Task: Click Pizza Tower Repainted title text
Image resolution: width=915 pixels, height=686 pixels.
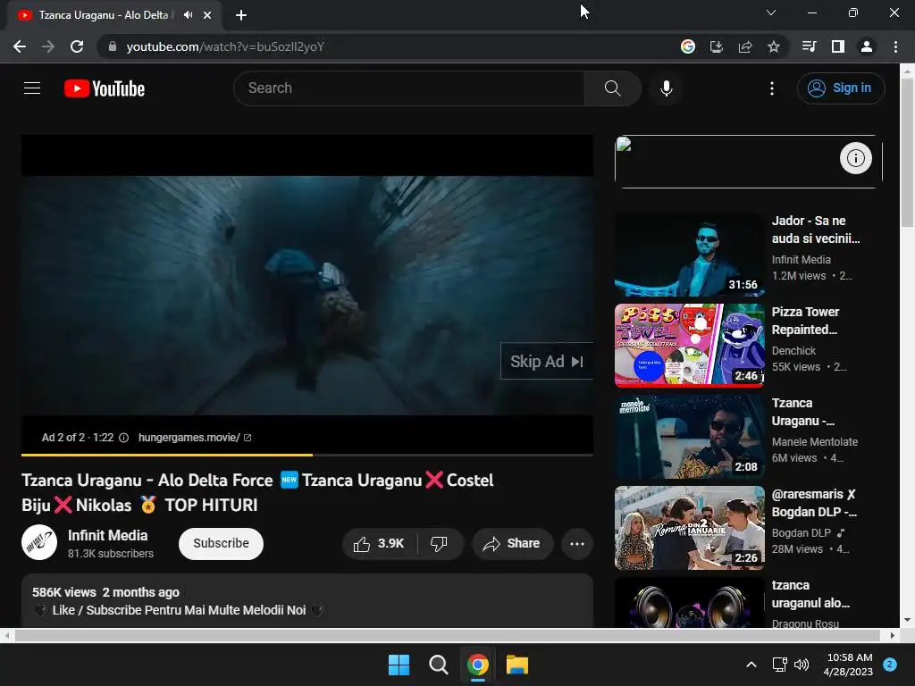Action: click(805, 321)
